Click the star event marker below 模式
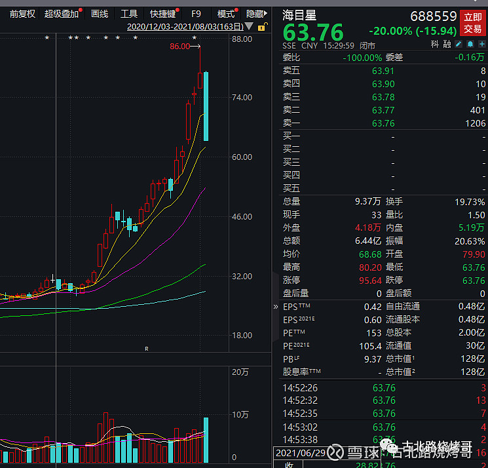 [195, 37]
